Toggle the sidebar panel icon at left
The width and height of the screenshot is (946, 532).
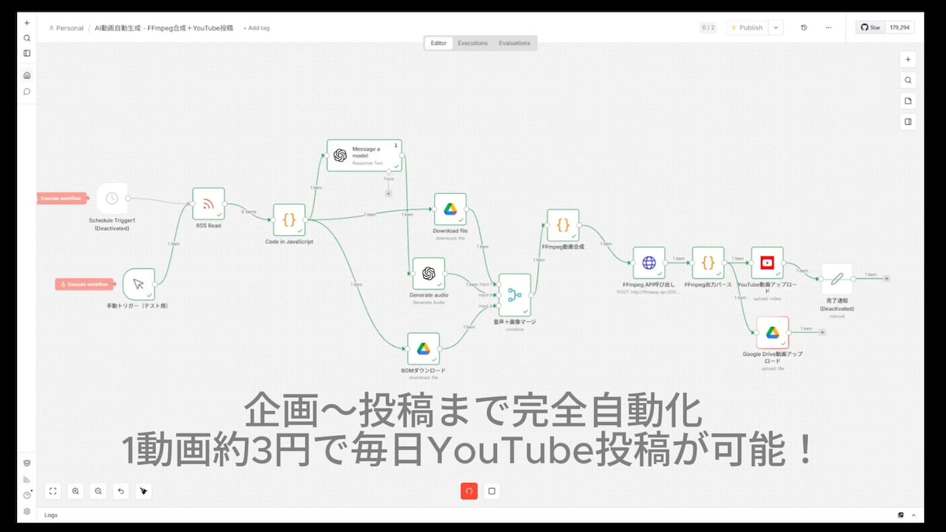(x=27, y=54)
